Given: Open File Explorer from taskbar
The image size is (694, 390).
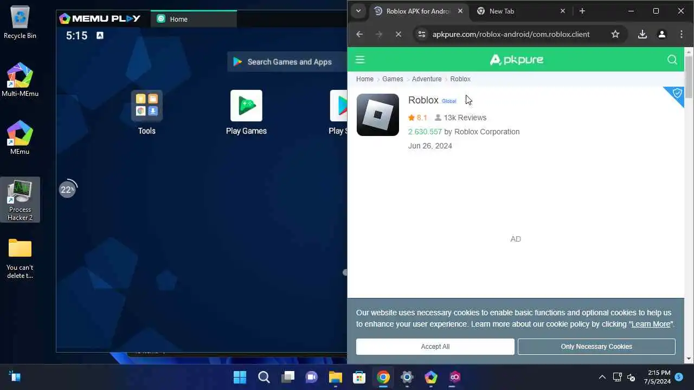Looking at the screenshot, I should 336,377.
